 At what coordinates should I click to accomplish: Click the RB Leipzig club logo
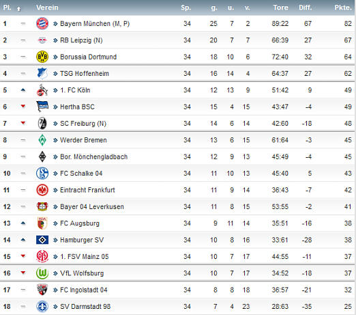click(x=42, y=40)
